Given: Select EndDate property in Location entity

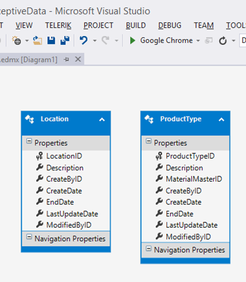Looking at the screenshot, I should pyautogui.click(x=60, y=202).
